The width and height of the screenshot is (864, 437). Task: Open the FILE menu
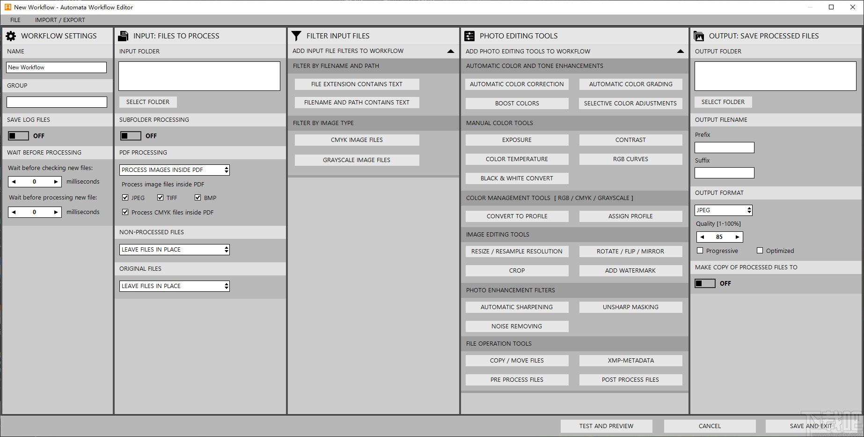[x=15, y=20]
